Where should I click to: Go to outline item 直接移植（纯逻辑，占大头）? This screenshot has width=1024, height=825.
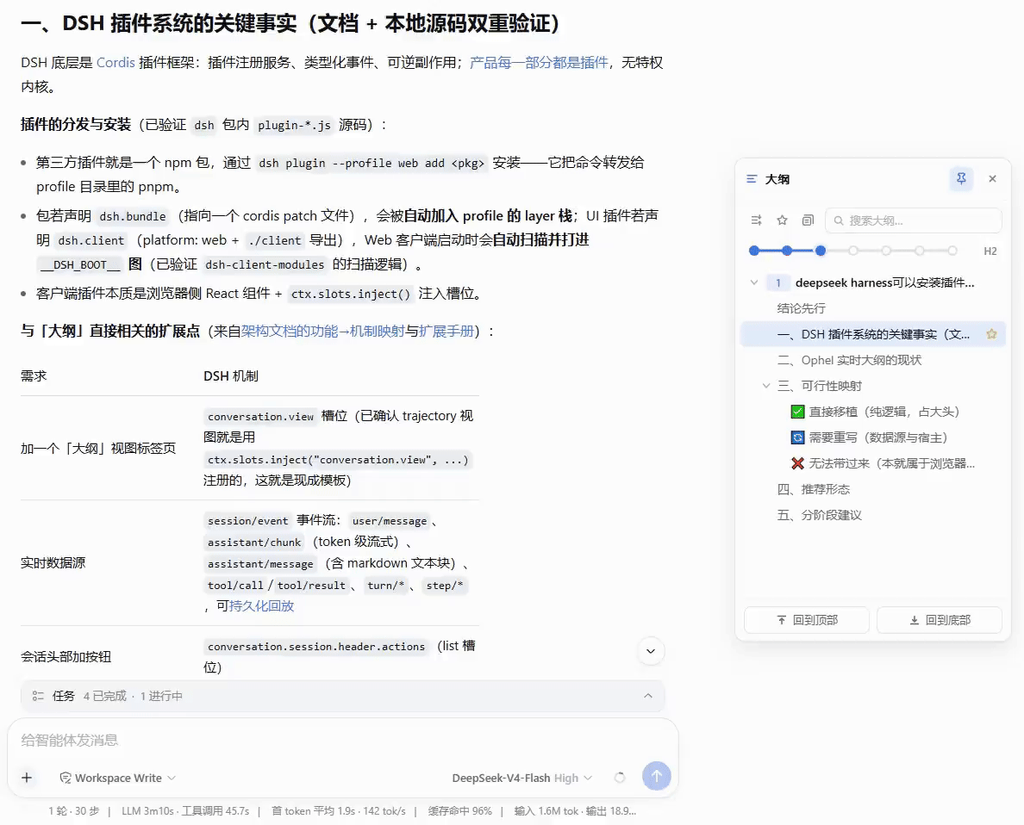pos(884,412)
